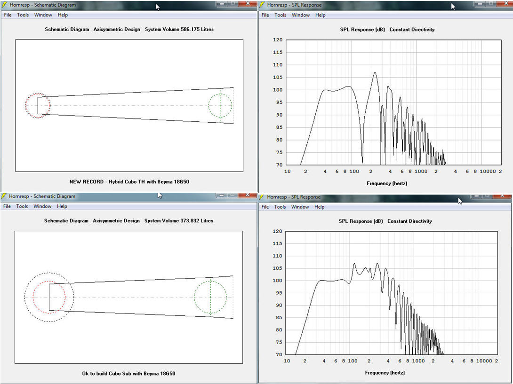The width and height of the screenshot is (513, 384).
Task: Click 'System Volume 586.175 Litres' text
Action: [x=179, y=29]
